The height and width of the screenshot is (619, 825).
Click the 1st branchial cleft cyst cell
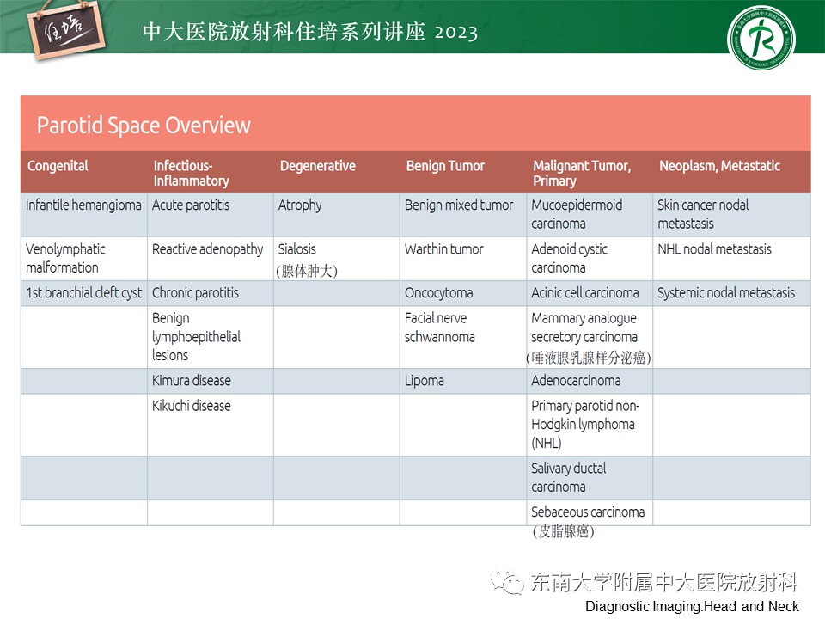pyautogui.click(x=83, y=293)
